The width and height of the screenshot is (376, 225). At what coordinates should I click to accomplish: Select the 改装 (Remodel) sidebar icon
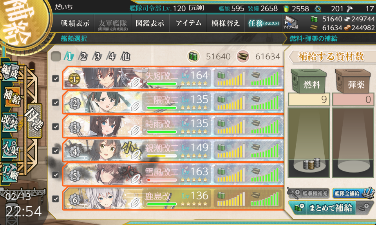click(x=10, y=122)
